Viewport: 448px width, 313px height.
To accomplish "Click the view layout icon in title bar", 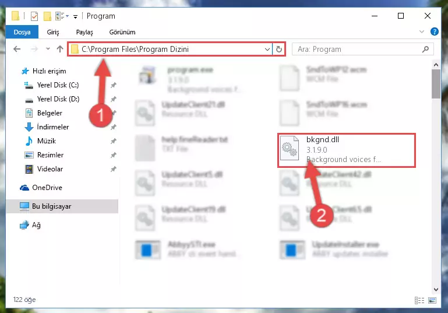I will click(x=60, y=16).
